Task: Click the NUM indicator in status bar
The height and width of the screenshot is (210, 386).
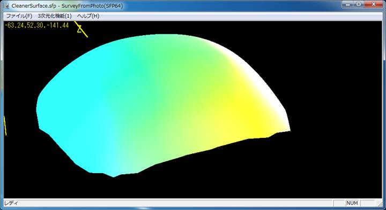Action: pyautogui.click(x=352, y=203)
